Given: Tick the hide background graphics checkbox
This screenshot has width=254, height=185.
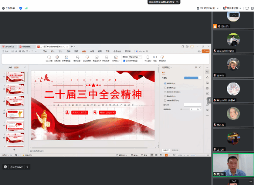Looking at the screenshot, I should 165,100.
